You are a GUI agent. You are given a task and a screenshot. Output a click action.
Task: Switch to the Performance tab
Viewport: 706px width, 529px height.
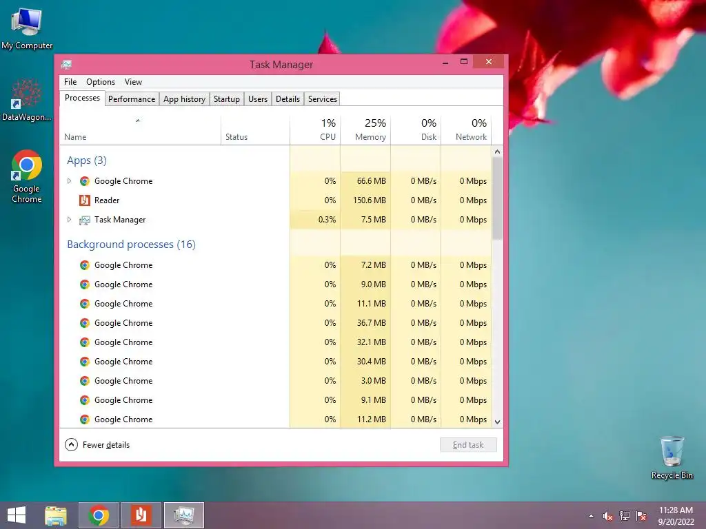(x=132, y=99)
